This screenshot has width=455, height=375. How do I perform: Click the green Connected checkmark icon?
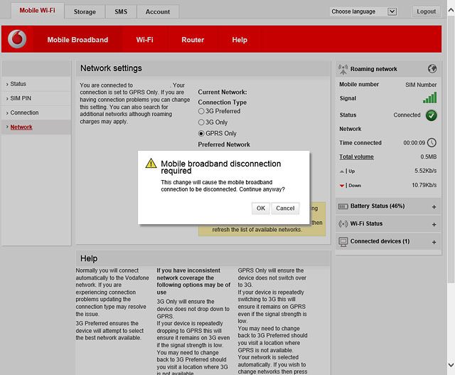pyautogui.click(x=432, y=115)
